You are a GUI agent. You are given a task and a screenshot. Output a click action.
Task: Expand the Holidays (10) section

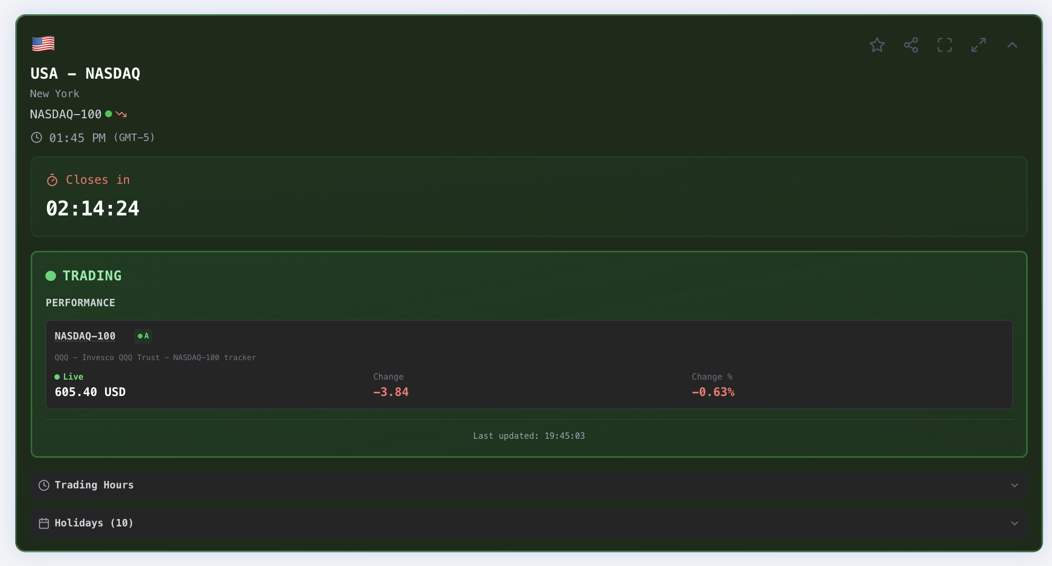[94, 523]
